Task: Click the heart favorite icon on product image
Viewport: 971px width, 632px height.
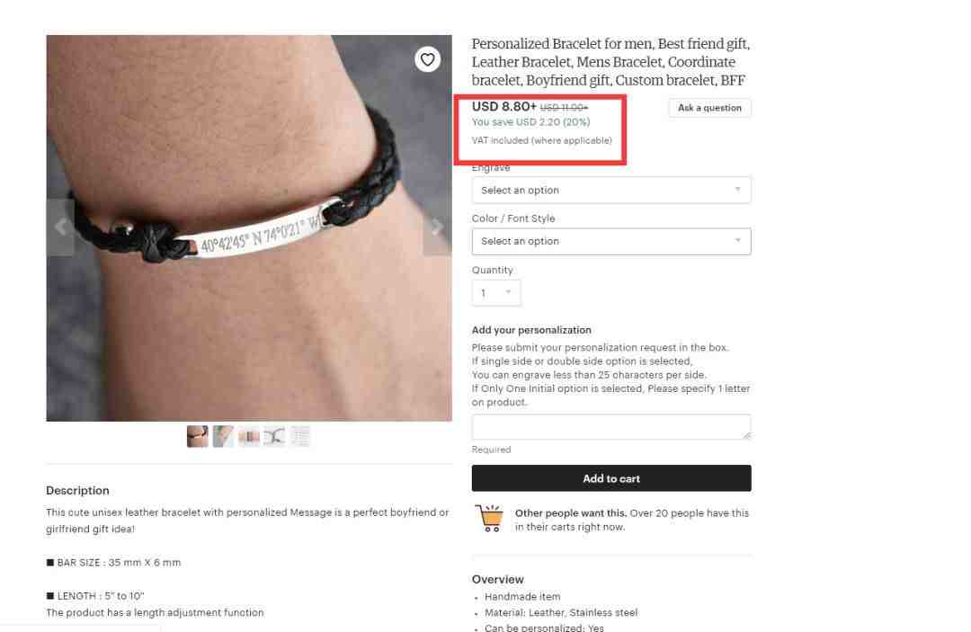Action: [427, 59]
